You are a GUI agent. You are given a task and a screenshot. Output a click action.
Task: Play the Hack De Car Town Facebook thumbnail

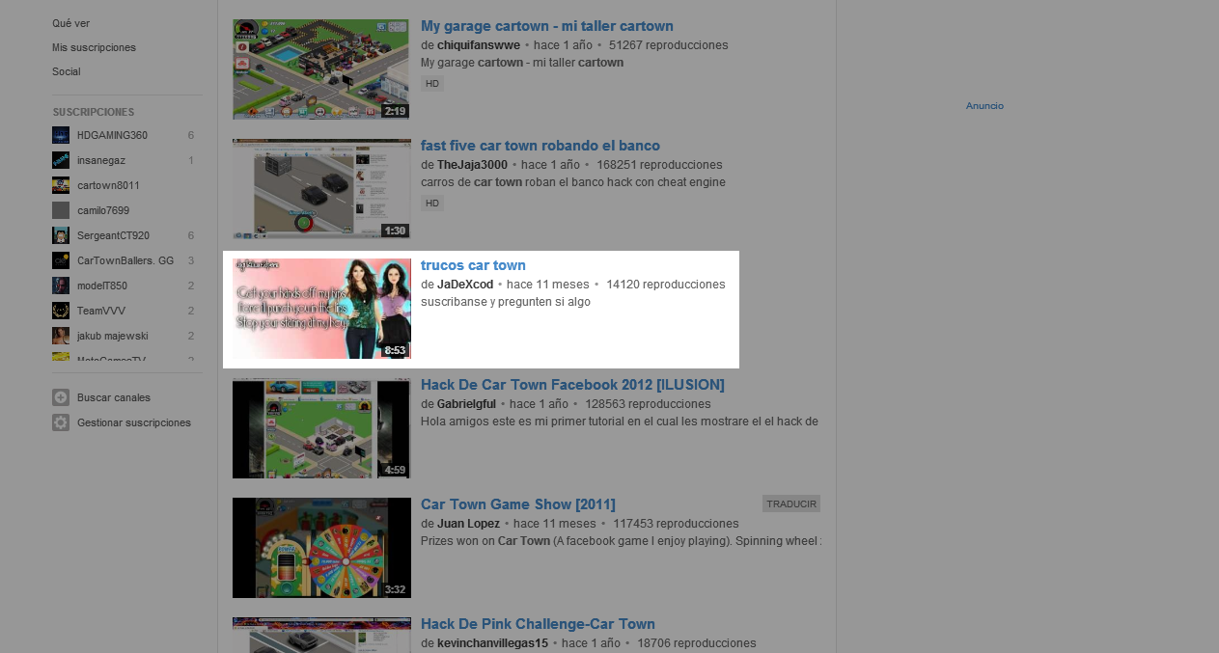tap(321, 428)
